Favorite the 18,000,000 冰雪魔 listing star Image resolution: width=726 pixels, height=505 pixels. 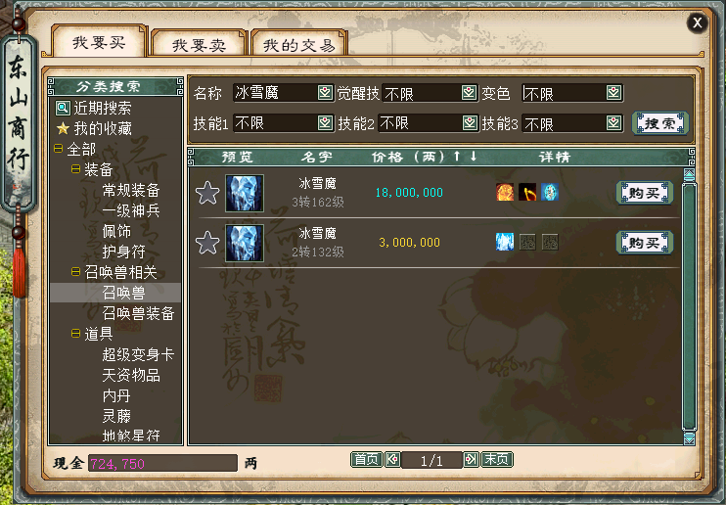click(207, 193)
